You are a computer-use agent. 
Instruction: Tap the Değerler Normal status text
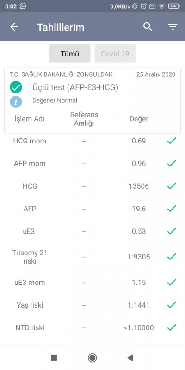click(55, 100)
